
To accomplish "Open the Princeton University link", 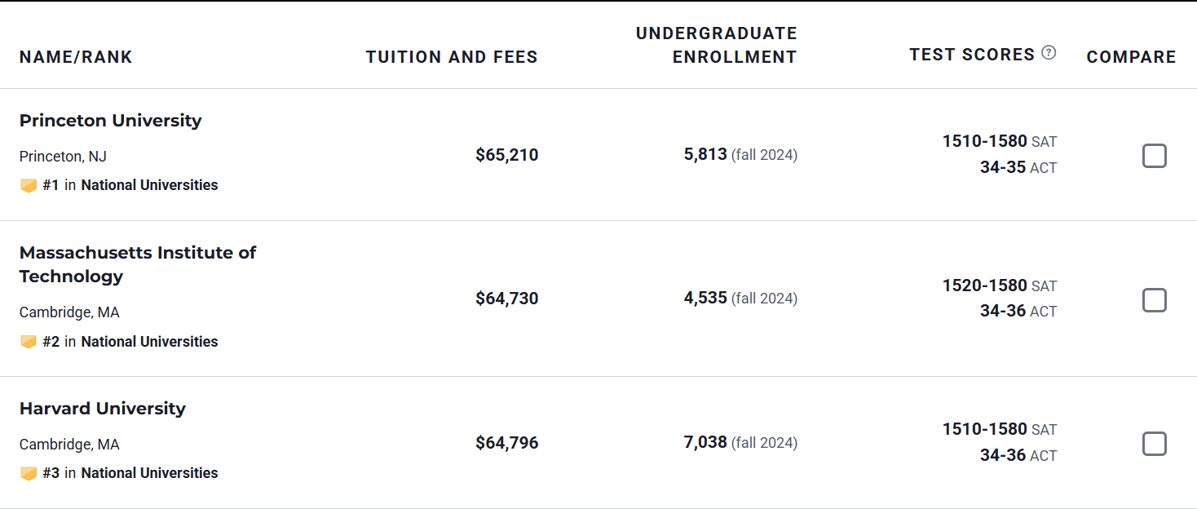I will click(110, 121).
